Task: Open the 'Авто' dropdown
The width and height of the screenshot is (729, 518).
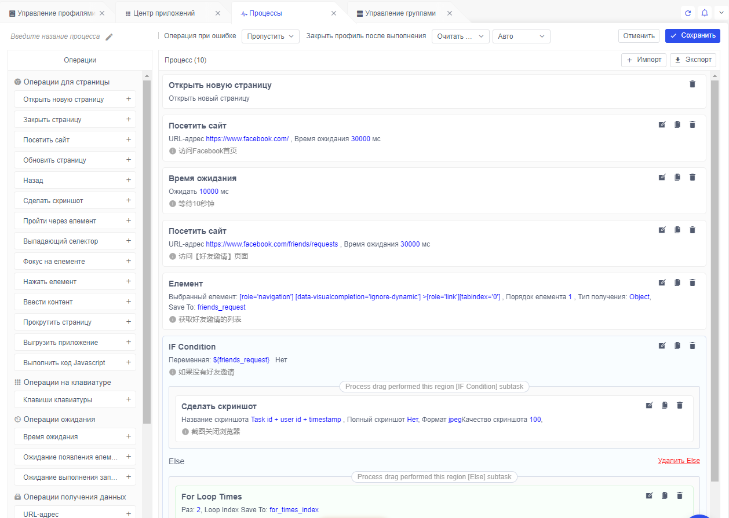Action: [521, 36]
